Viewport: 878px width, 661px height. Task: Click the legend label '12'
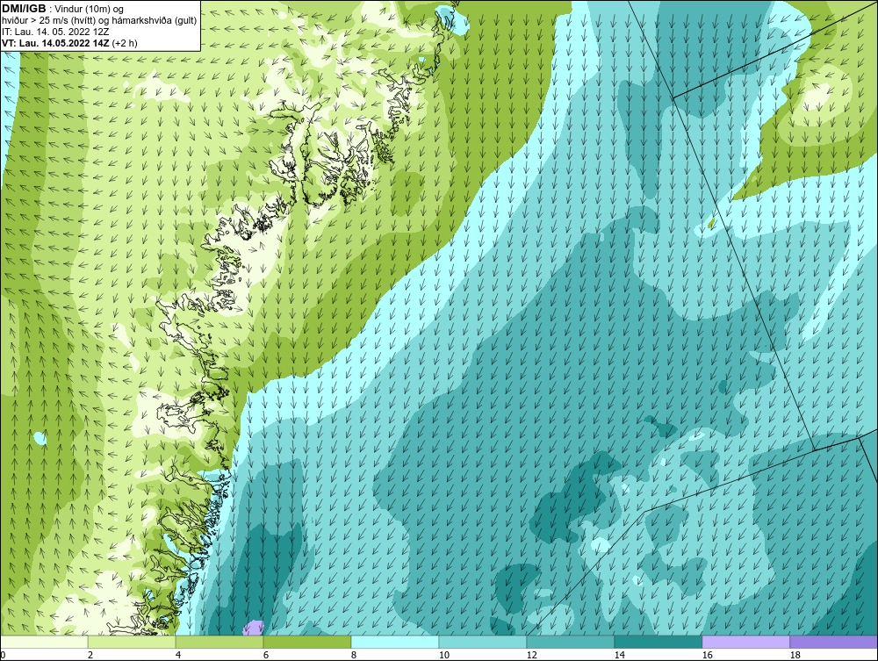point(531,655)
